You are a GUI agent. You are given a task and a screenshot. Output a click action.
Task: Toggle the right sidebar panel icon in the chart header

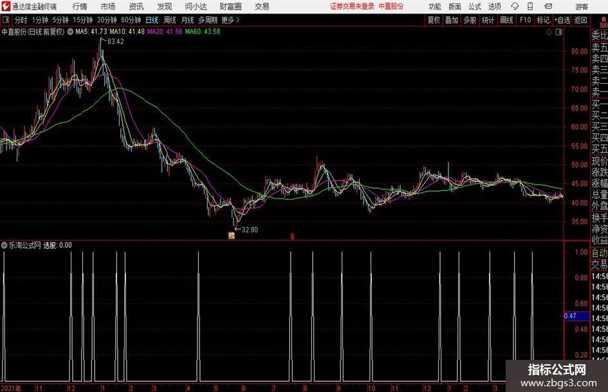[x=558, y=32]
